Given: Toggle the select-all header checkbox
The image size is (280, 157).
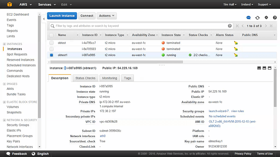Looking at the screenshot, I should pos(52,35).
